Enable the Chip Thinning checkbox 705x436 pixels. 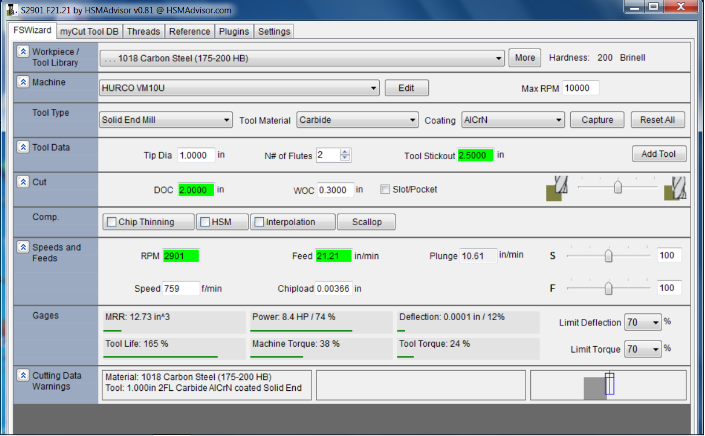(112, 222)
